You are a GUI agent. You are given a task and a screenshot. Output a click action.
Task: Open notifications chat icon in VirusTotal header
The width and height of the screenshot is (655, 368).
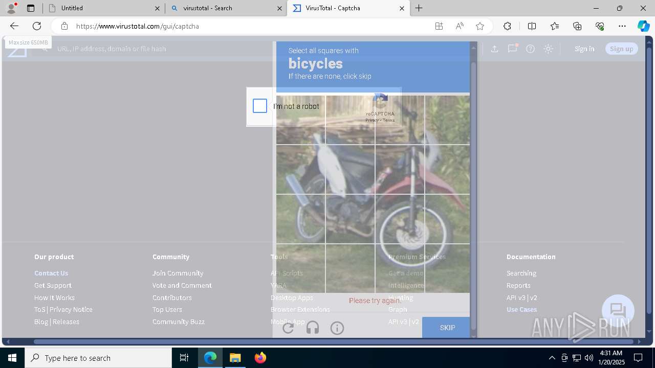tap(512, 49)
